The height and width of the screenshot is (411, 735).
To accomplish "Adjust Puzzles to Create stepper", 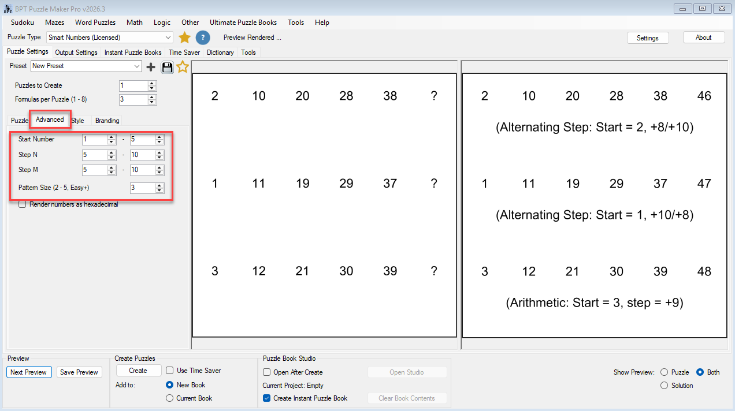I will point(152,85).
